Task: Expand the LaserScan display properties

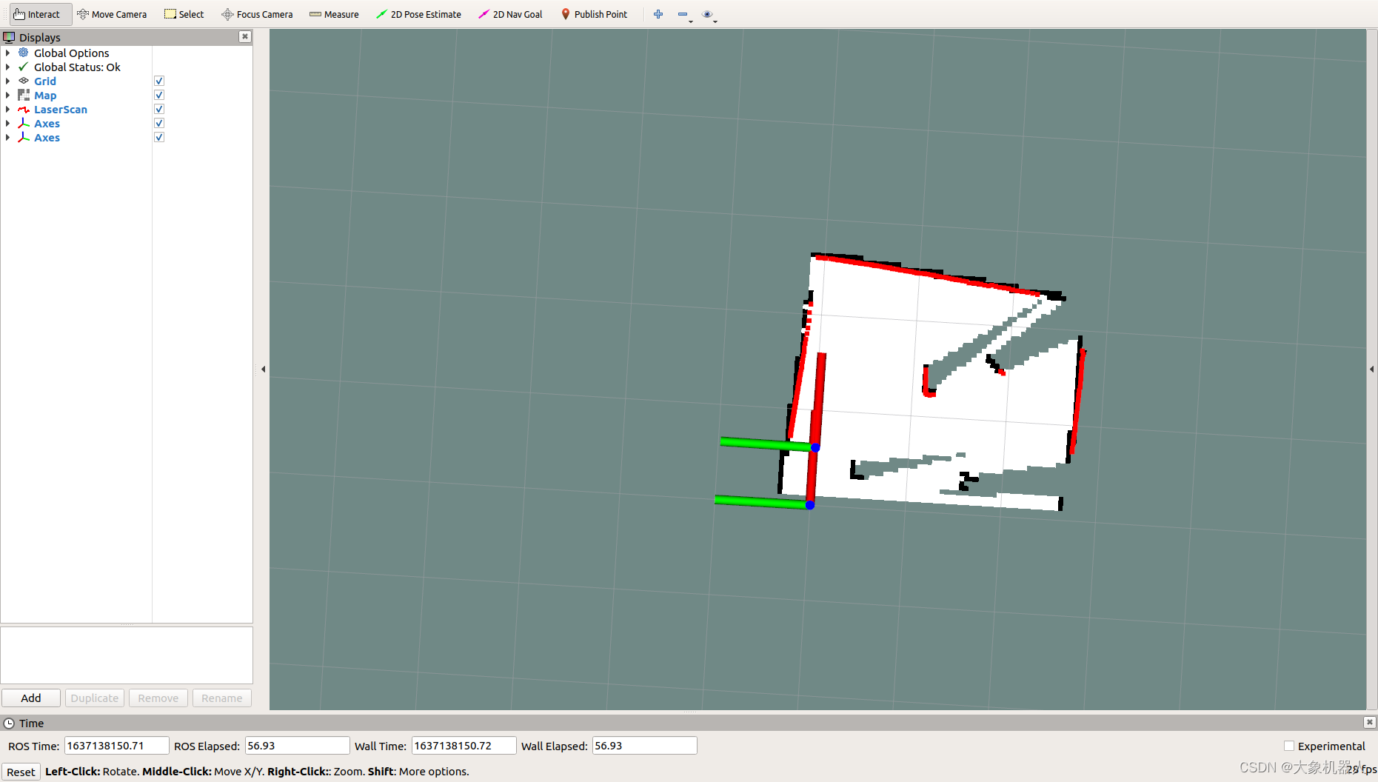Action: tap(8, 109)
